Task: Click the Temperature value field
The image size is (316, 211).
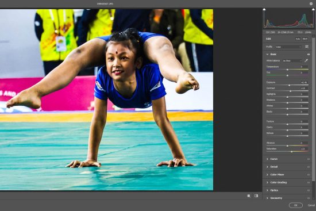Action: click(x=304, y=67)
